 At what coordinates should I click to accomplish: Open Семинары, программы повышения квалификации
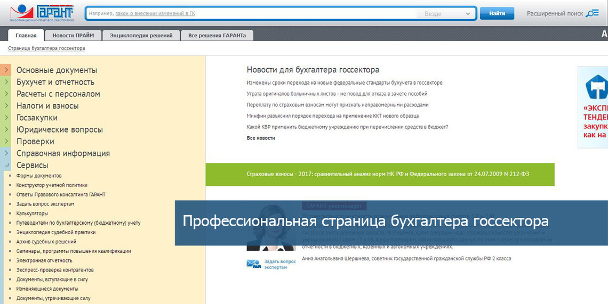click(x=74, y=251)
